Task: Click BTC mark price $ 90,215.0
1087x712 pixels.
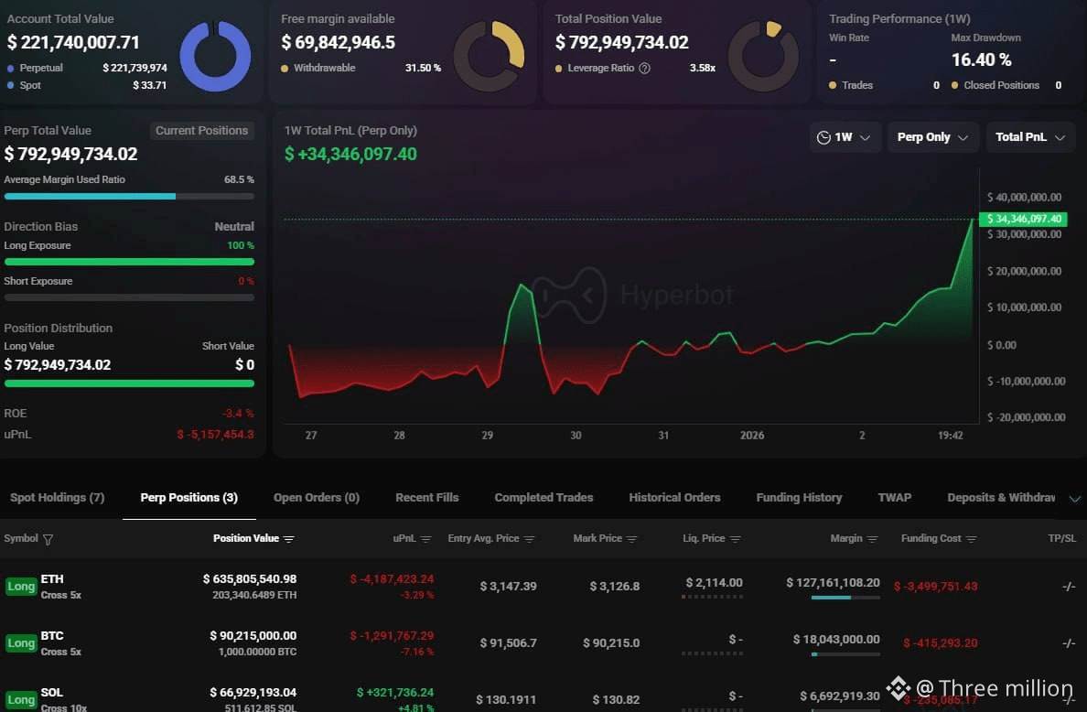Action: tap(611, 643)
